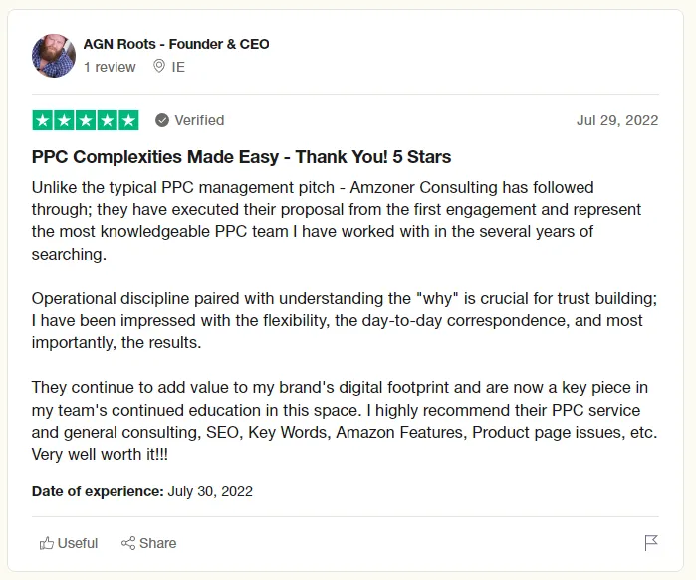Click the thumbs-up Useful icon
The image size is (696, 580).
[47, 543]
